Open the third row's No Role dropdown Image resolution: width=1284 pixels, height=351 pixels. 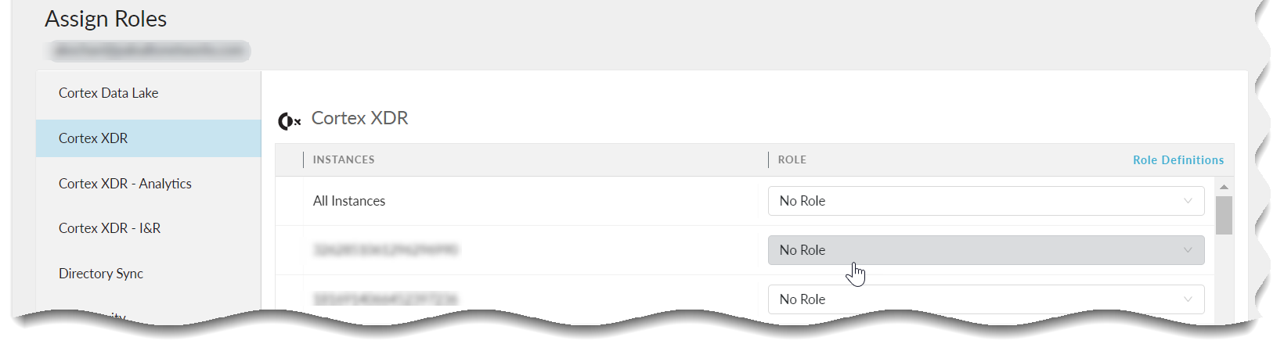tap(985, 299)
